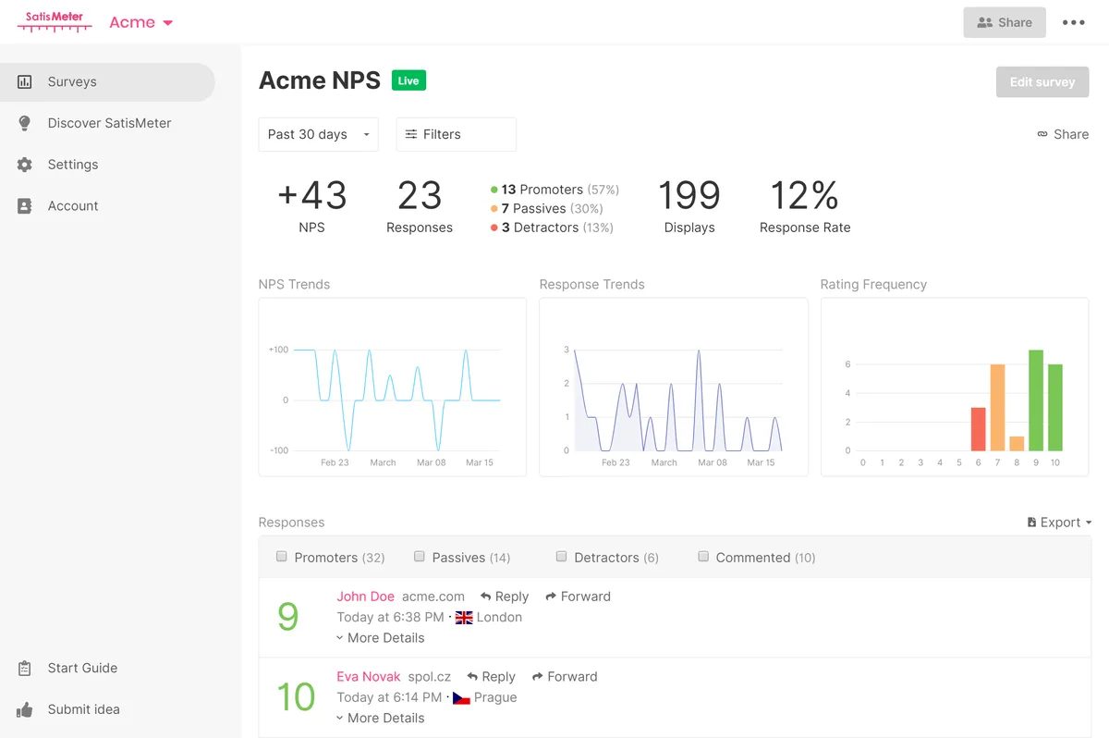Click the reply arrow icon for John Doe
Screen dimensions: 1109x738
[x=486, y=597]
